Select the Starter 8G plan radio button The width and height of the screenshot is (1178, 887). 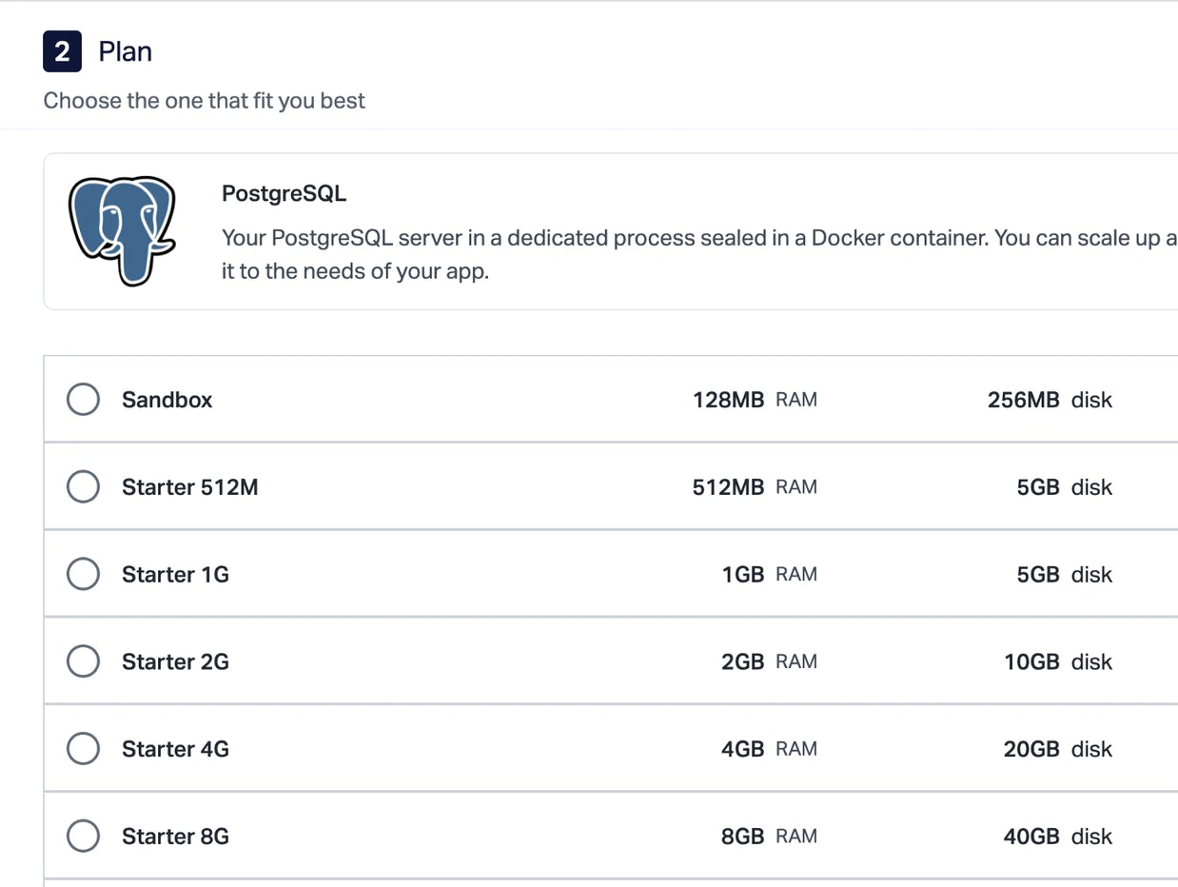coord(83,836)
